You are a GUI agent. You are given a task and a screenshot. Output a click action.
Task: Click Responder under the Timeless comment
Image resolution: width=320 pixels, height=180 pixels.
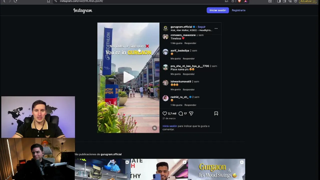(x=190, y=43)
